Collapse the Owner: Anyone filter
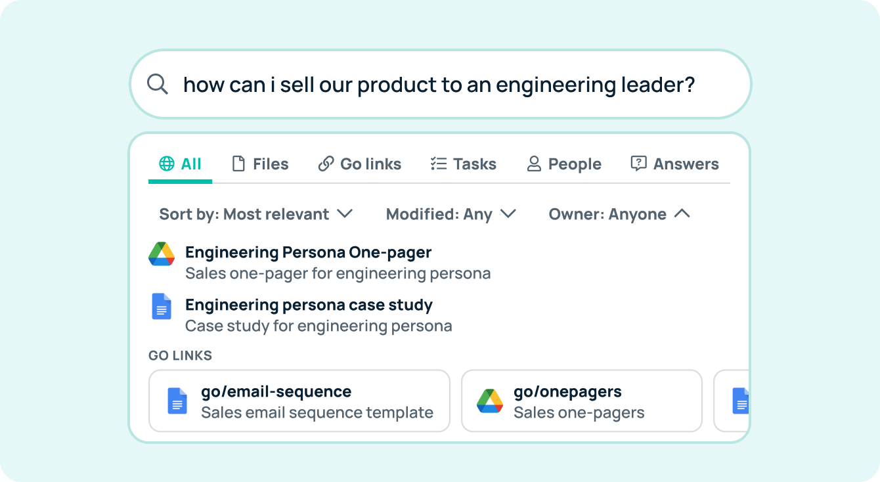Screen dimensions: 880x482 click(619, 214)
